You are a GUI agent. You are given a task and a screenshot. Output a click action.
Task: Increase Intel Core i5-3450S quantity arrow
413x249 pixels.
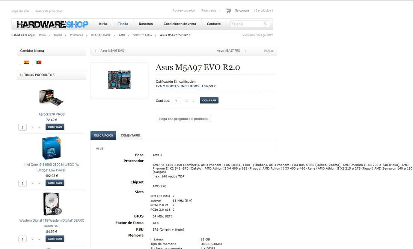coord(32,183)
